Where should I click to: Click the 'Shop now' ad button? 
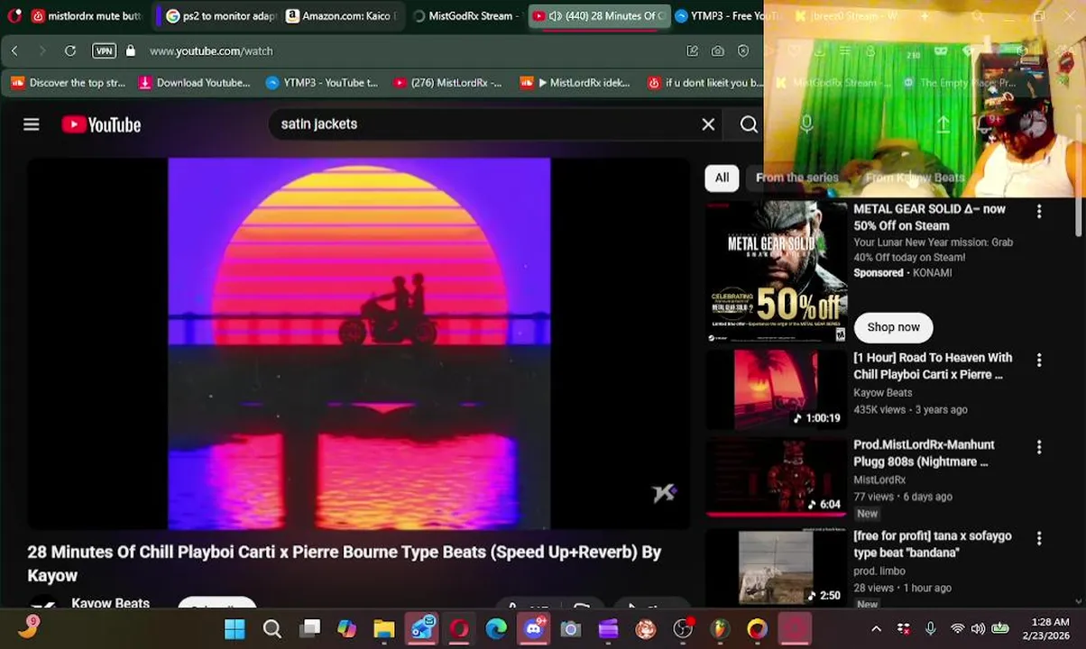893,327
